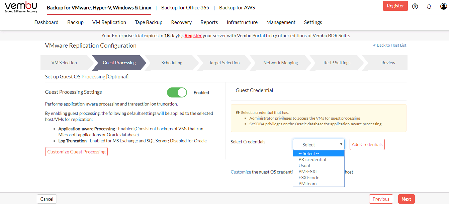Click Customize Guest Processing button
The height and width of the screenshot is (204, 449).
(x=76, y=152)
